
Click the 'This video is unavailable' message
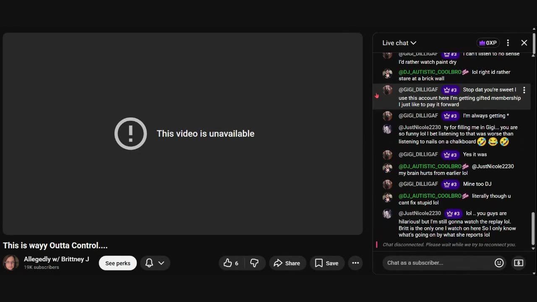click(206, 133)
